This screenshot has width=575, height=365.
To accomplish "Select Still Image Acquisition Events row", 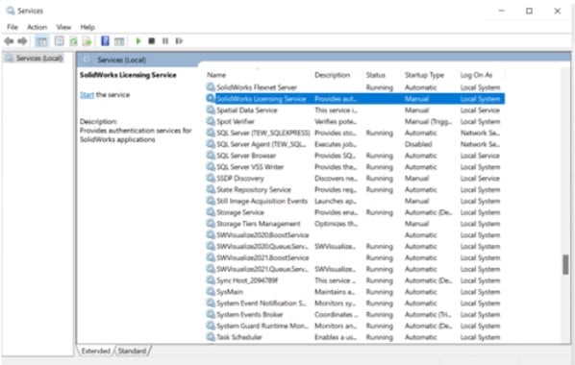I will pos(355,201).
